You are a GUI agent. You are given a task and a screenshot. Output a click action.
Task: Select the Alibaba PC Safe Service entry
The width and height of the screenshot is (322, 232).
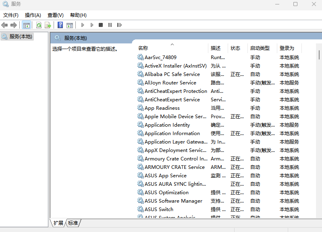click(172, 74)
